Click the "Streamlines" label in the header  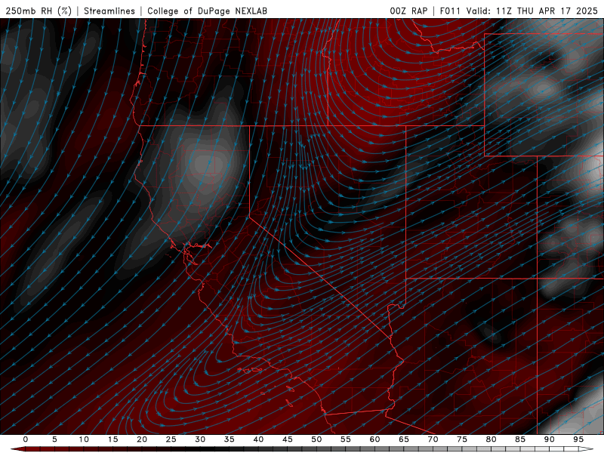pos(109,11)
